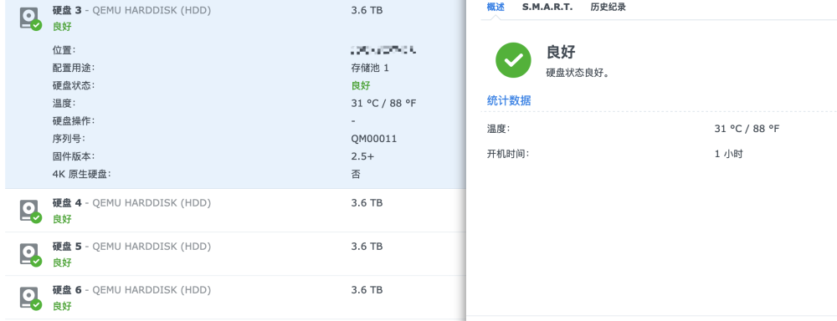Click the temperature value in disk 3 details
This screenshot has height=321, width=837.
click(x=383, y=104)
